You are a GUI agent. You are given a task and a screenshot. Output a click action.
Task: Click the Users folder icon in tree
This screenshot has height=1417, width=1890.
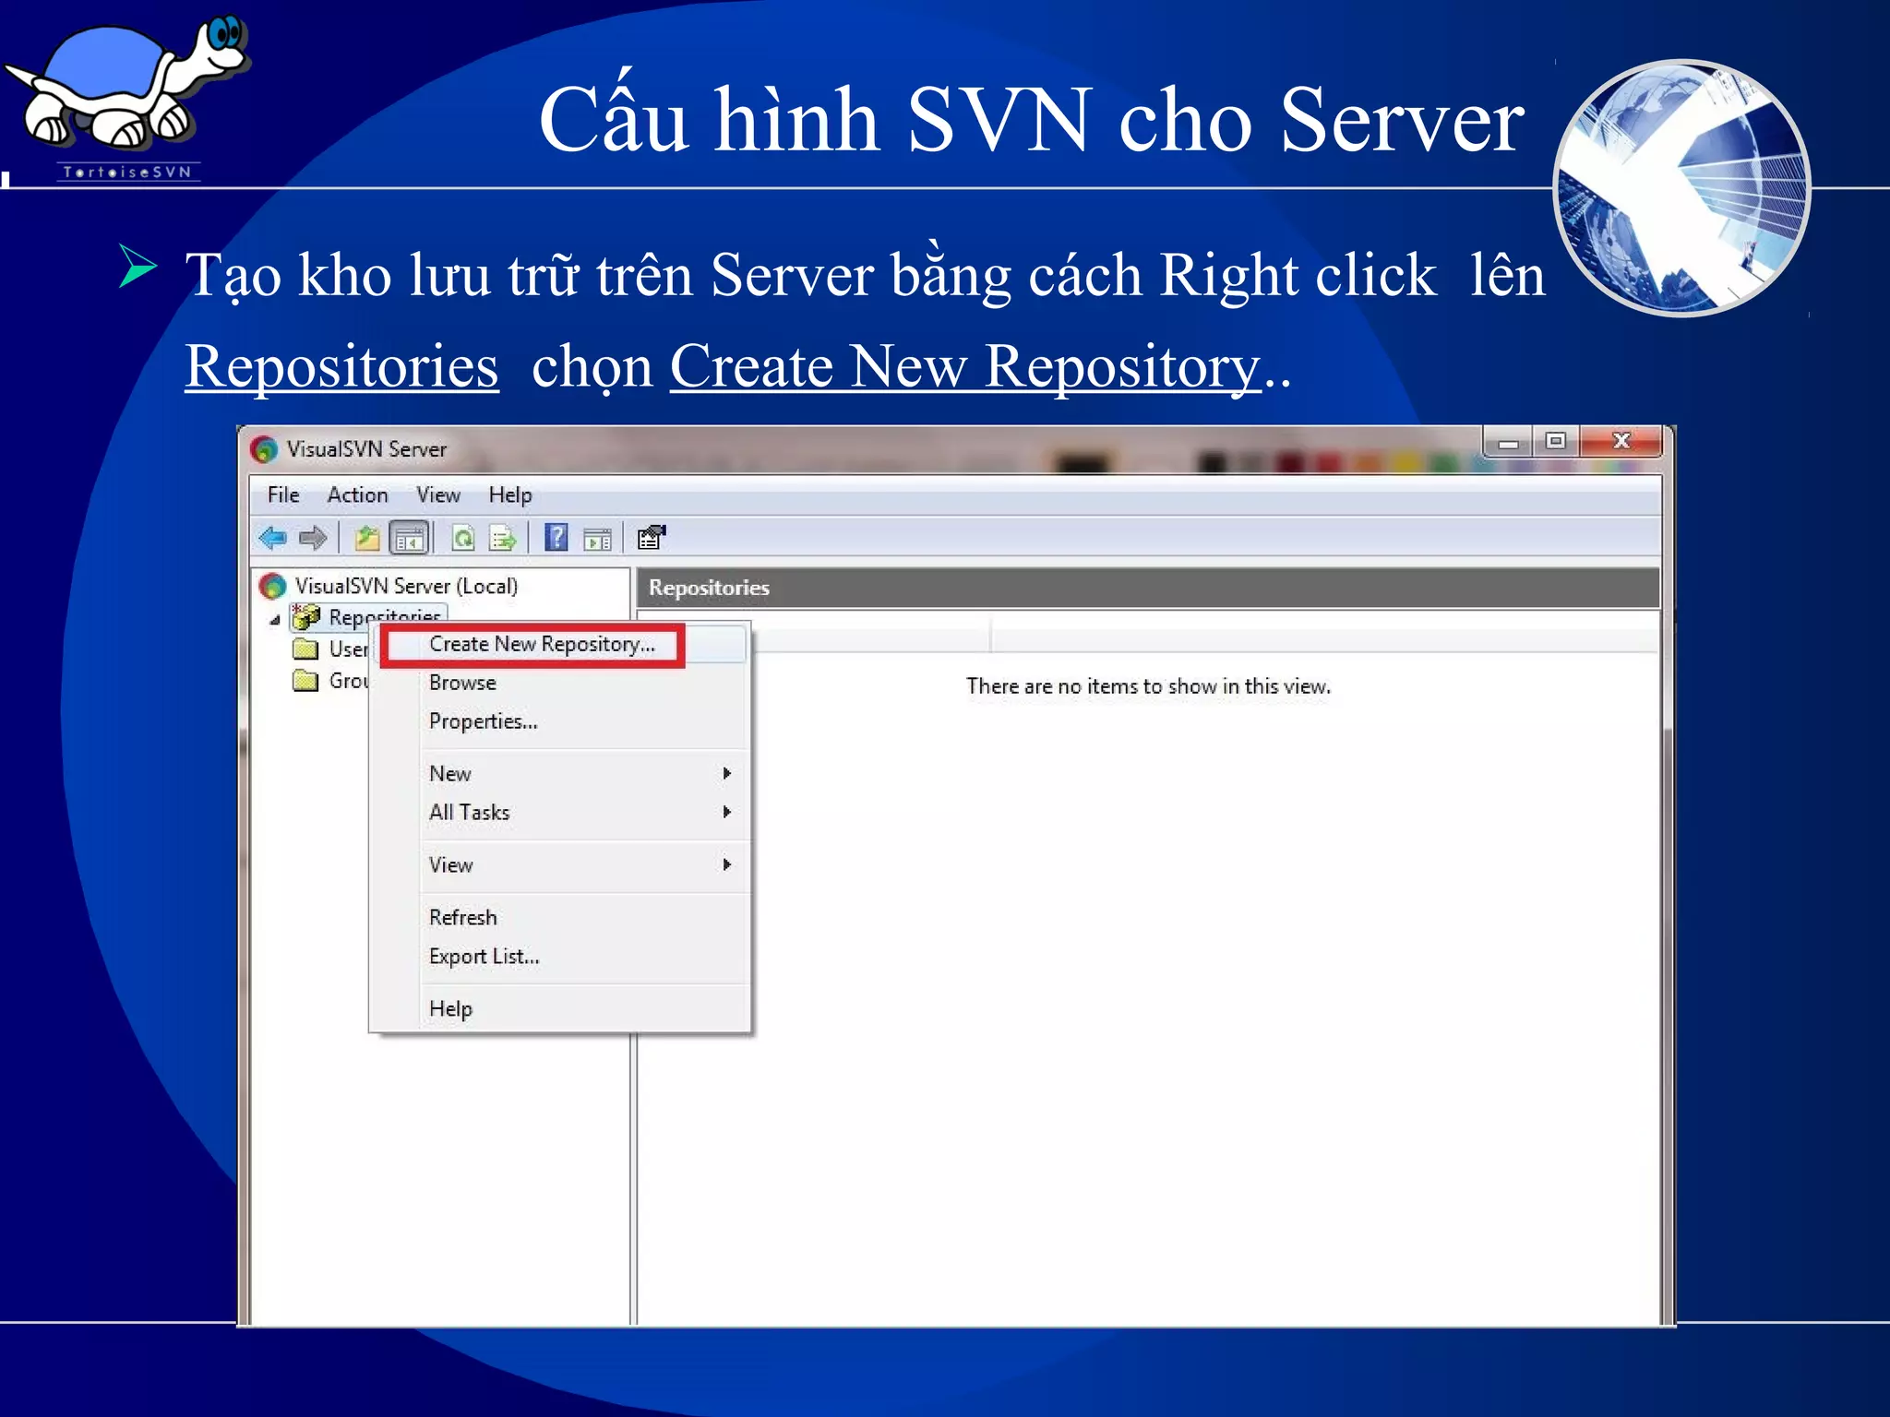(305, 649)
